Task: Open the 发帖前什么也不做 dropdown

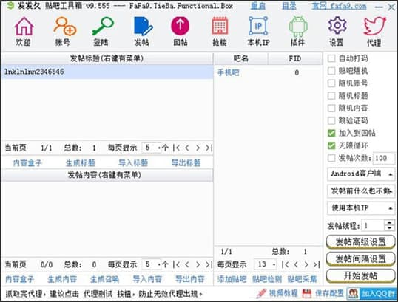Action: 361,191
